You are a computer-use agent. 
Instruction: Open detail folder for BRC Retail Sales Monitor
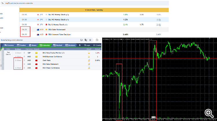[89, 53]
